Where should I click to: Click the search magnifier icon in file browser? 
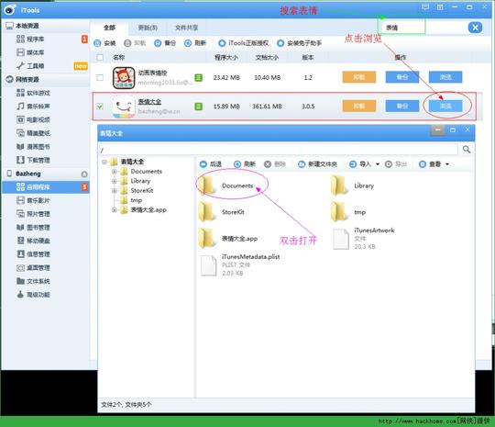(467, 150)
